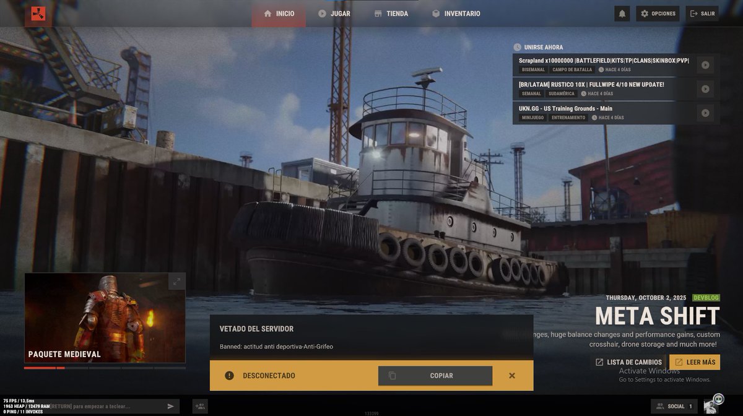This screenshot has height=416, width=743.
Task: Click the ENTRENAMIENTO tag
Action: [x=568, y=118]
